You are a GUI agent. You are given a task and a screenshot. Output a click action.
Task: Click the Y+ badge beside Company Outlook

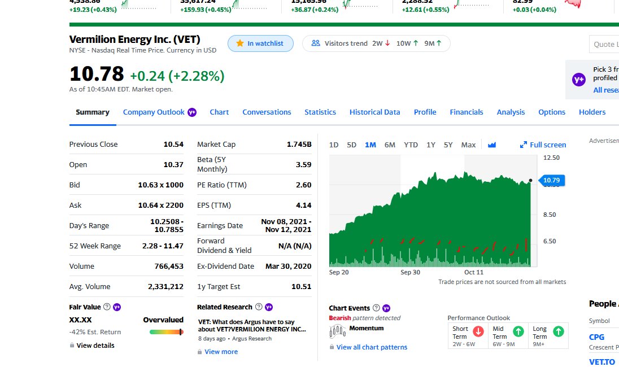click(192, 112)
